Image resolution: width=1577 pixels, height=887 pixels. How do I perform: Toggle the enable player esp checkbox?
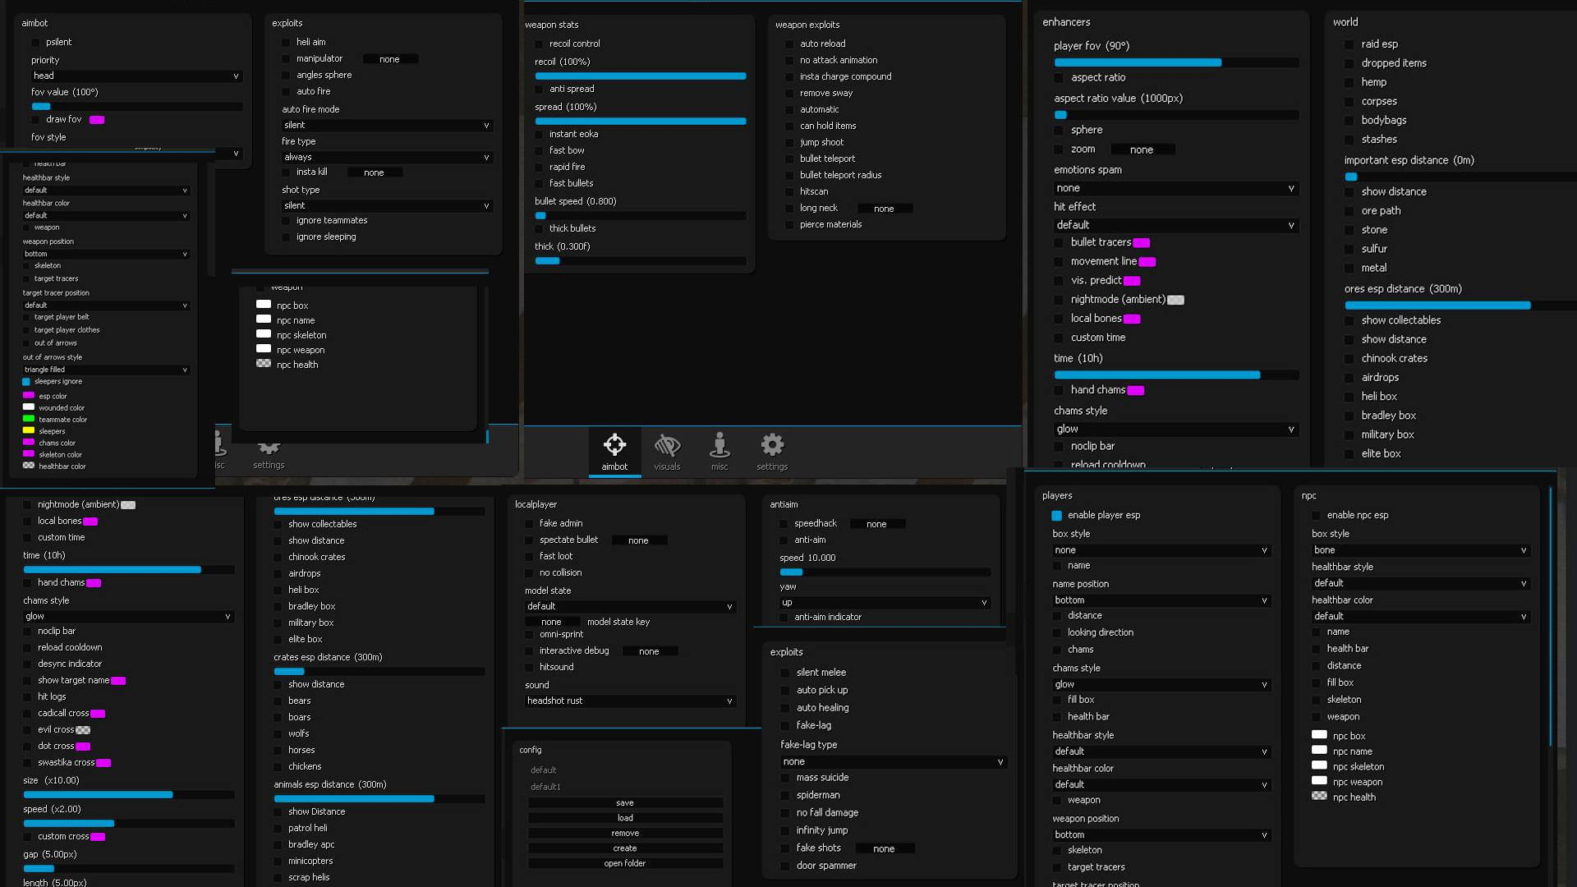point(1057,516)
